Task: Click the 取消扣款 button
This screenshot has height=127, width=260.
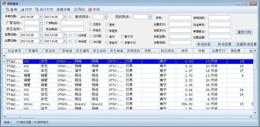Action: [x=204, y=44]
